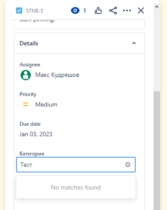The width and height of the screenshot is (167, 210).
Task: Click the vertical scrollbar thumb
Action: (x=157, y=151)
